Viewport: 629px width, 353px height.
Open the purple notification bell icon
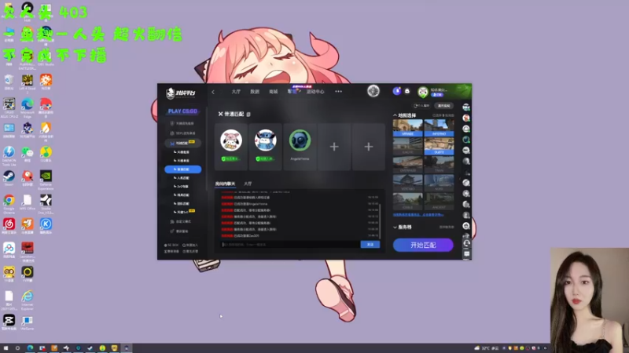pyautogui.click(x=397, y=91)
